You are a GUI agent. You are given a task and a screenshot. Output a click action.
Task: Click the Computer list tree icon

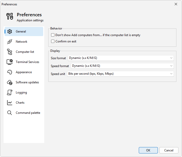click(10, 52)
